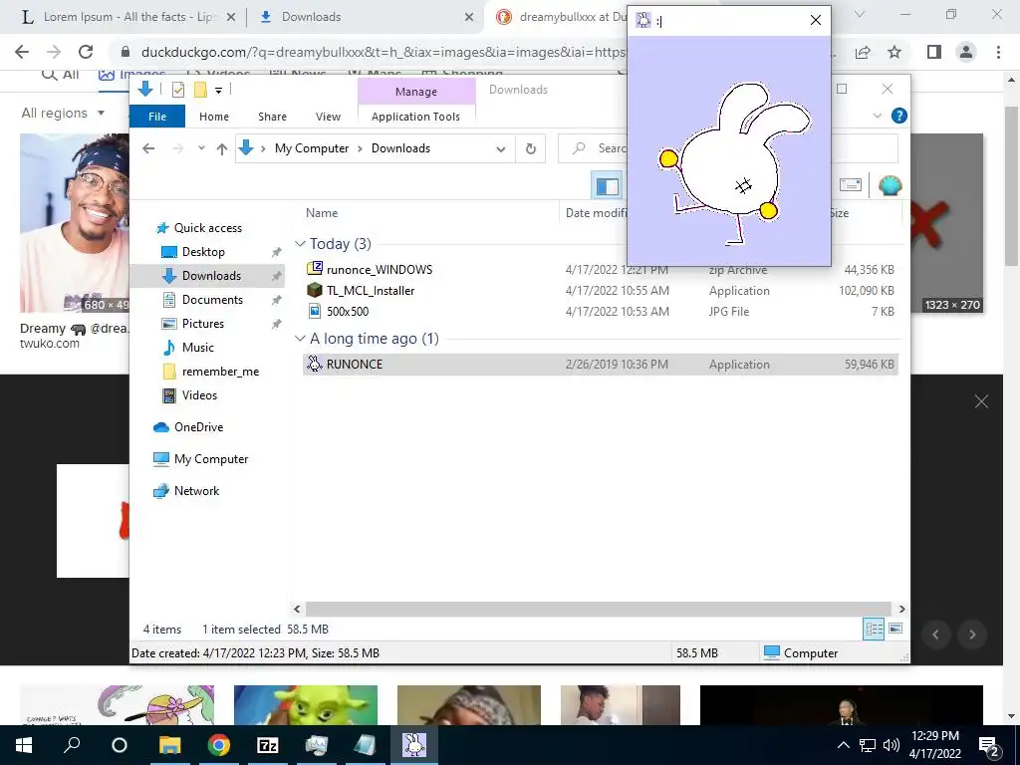Select My Computer in navigation pane
Image resolution: width=1020 pixels, height=765 pixels.
[211, 459]
